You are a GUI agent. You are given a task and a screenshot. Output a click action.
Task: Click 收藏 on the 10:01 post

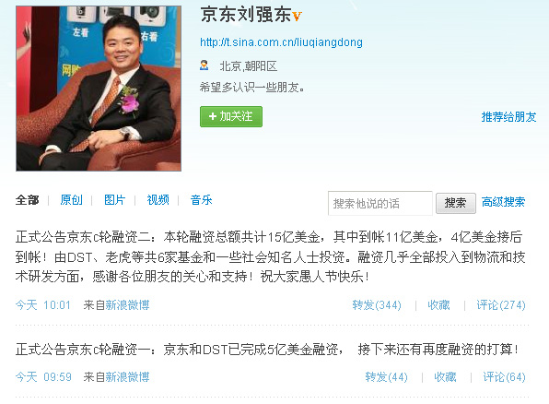point(438,305)
